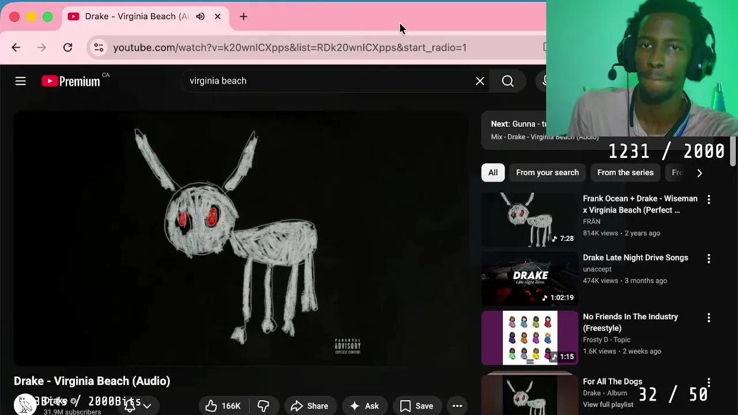Open For All The Dogs title
Screen dimensions: 738x415
(612, 382)
